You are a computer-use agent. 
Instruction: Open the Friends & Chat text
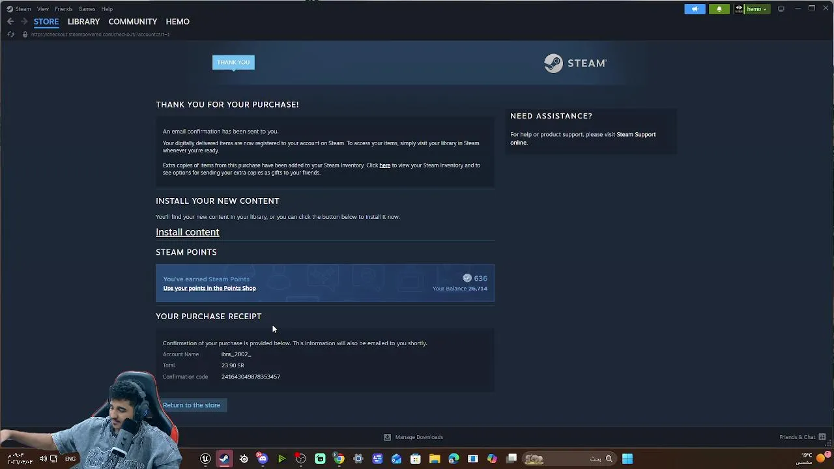tap(797, 437)
